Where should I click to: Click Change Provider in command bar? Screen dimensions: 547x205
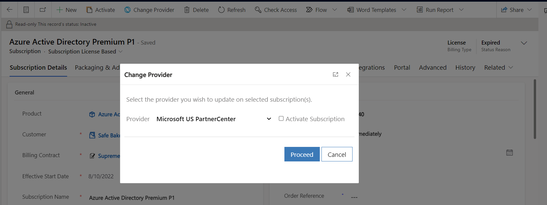149,10
